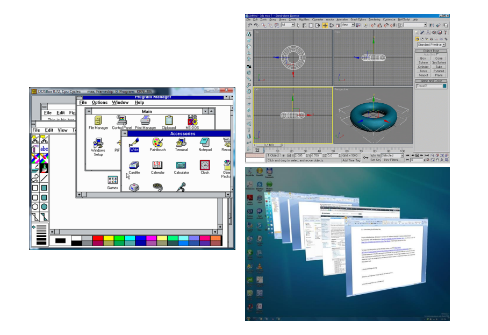488x335 pixels.
Task: Click the Mirror tool in 3ds max toolbar
Action: point(432,25)
